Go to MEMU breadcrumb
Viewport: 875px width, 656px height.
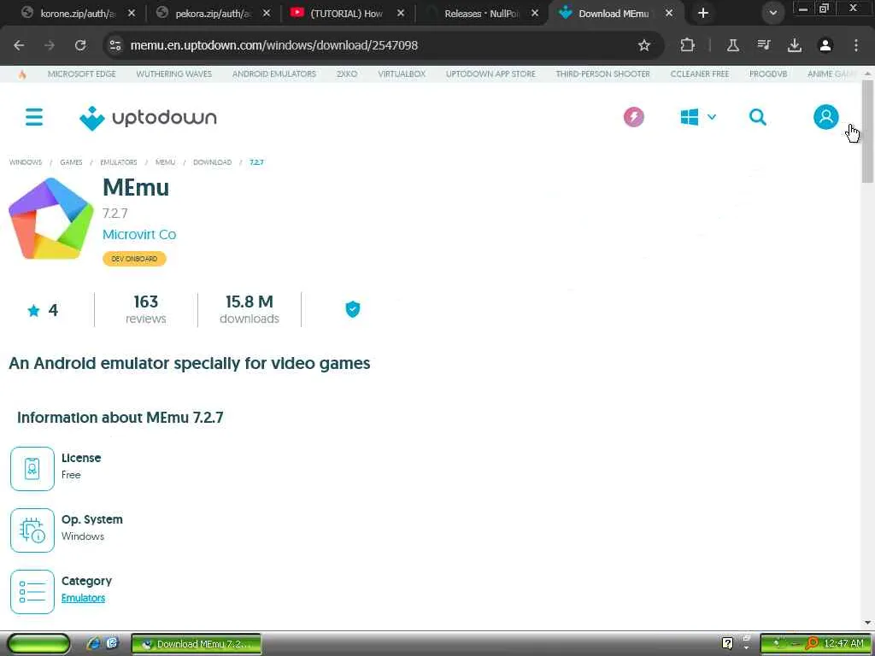[165, 162]
